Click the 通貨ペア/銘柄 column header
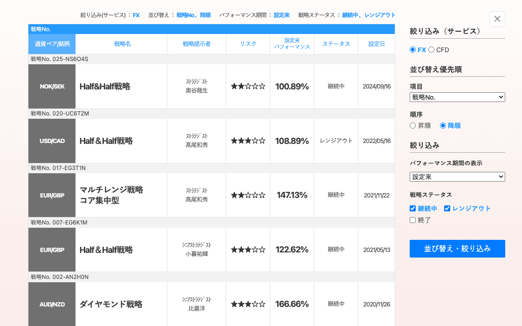Image resolution: width=522 pixels, height=326 pixels. [x=52, y=44]
